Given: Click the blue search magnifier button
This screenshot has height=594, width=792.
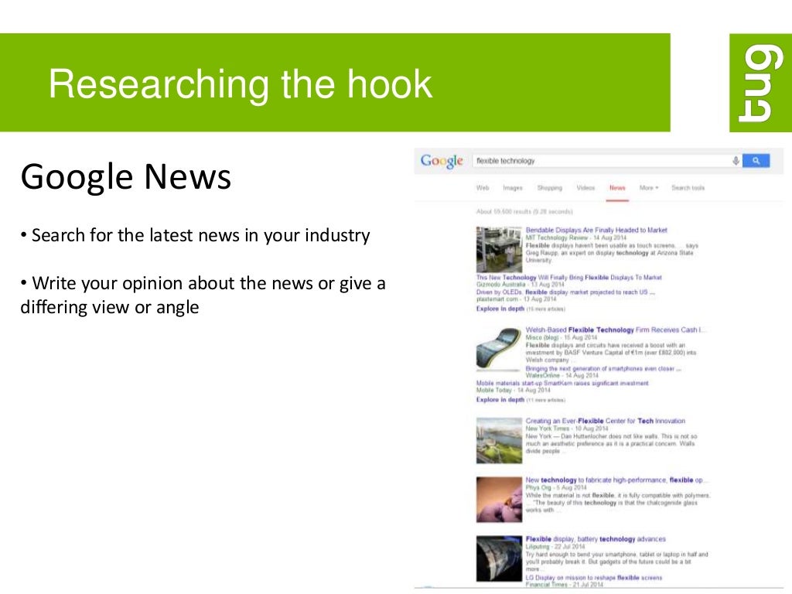Looking at the screenshot, I should pyautogui.click(x=756, y=161).
